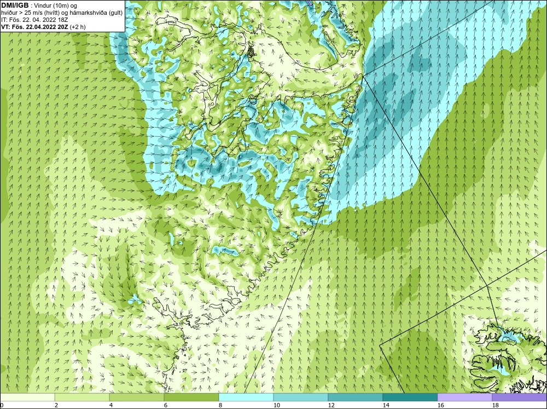Click the legend scale label '14'

pyautogui.click(x=386, y=405)
